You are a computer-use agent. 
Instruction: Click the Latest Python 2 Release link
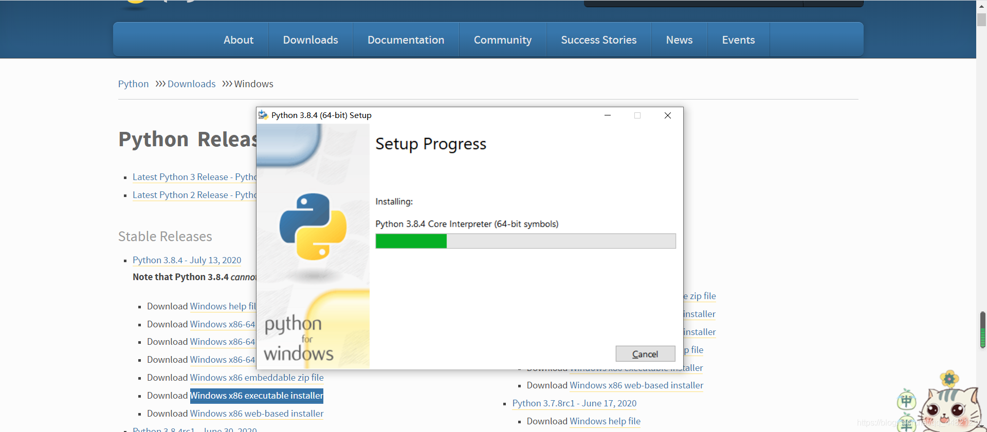[194, 195]
